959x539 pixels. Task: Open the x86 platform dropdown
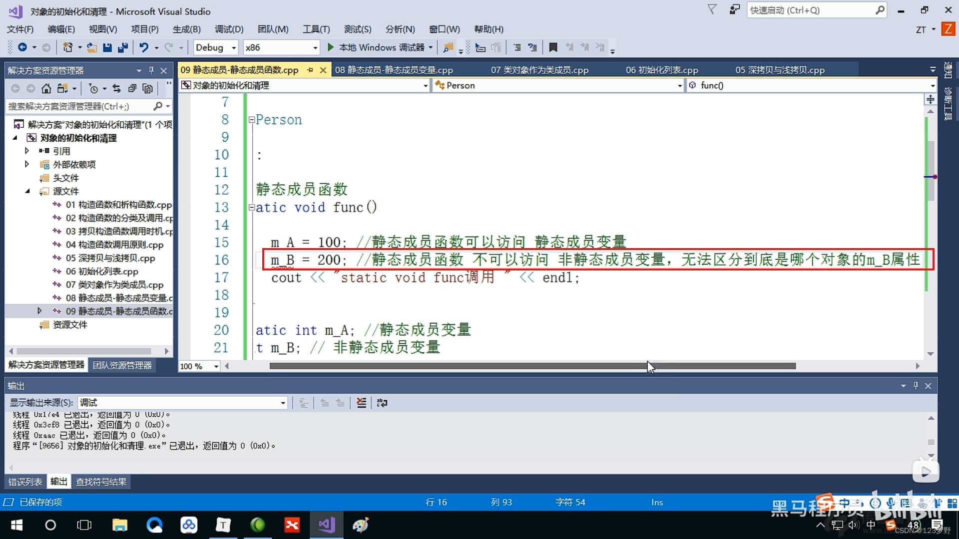[x=315, y=47]
